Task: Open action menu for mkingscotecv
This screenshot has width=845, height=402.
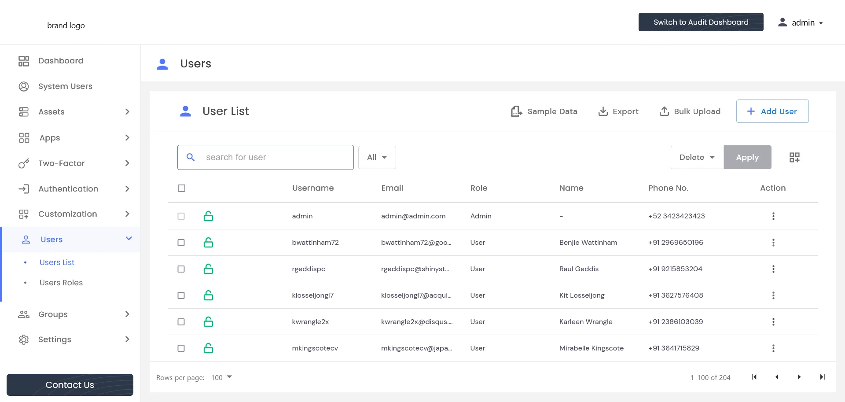Action: point(773,348)
